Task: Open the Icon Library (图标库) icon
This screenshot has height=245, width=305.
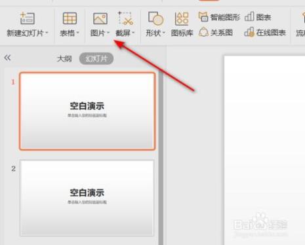Action: click(182, 18)
